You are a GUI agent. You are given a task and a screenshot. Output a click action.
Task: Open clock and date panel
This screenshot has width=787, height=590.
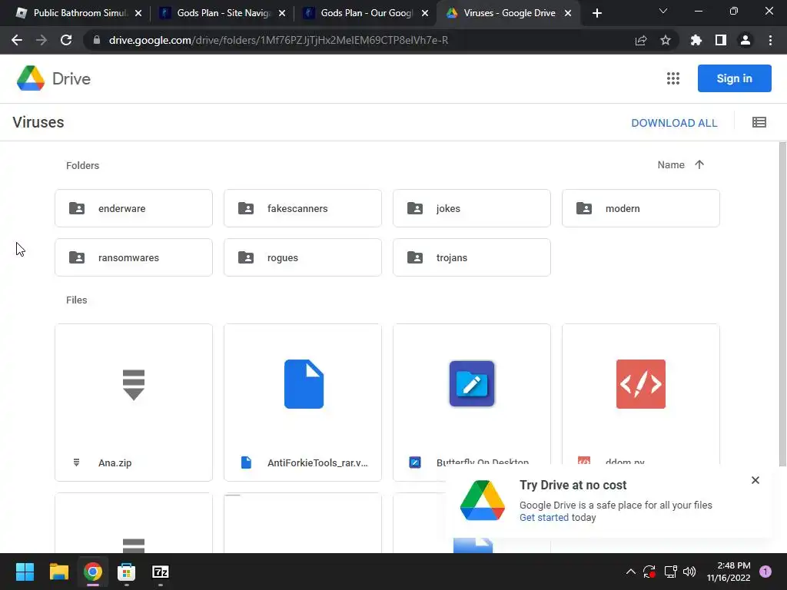[729, 572]
